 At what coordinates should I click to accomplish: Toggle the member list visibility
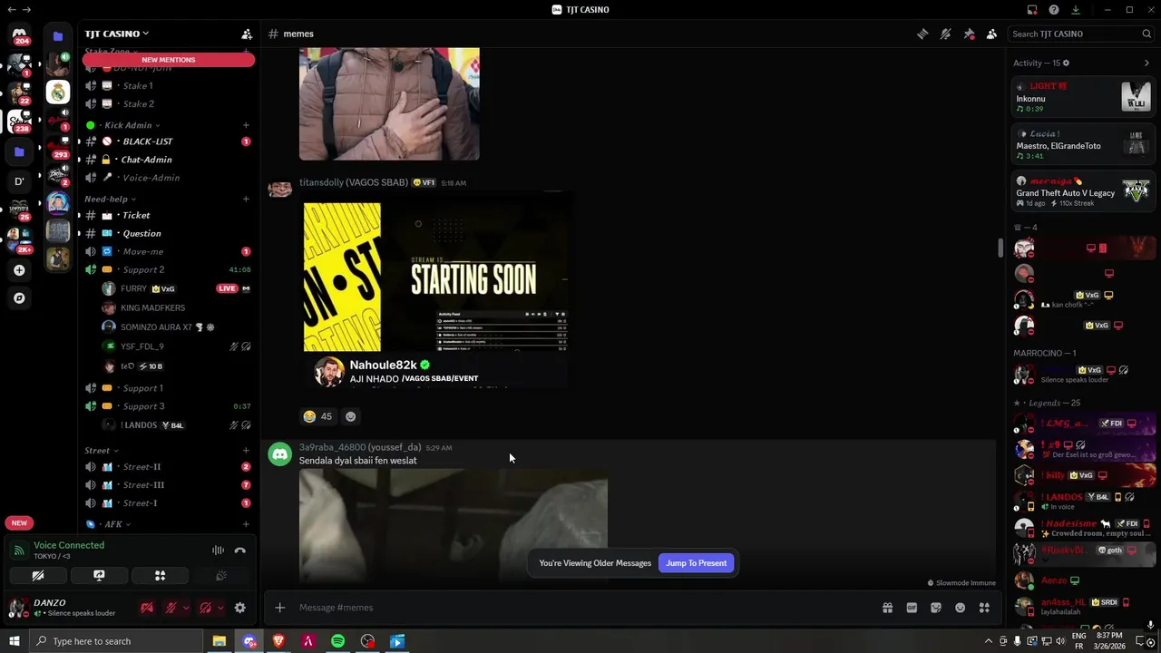tap(991, 34)
